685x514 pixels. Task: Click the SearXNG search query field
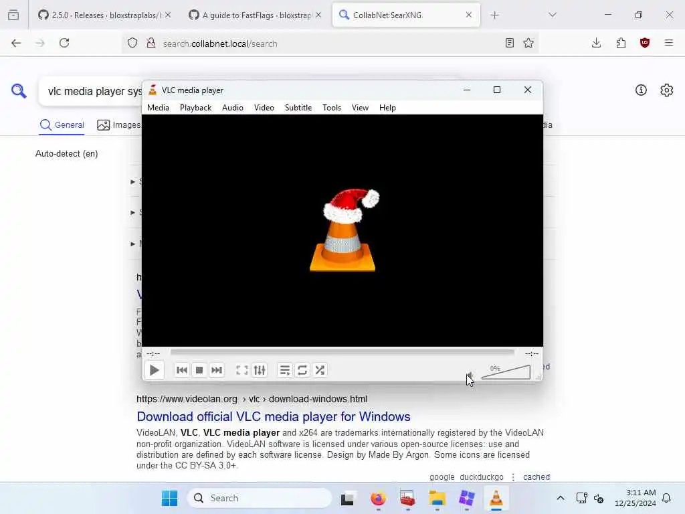click(90, 91)
